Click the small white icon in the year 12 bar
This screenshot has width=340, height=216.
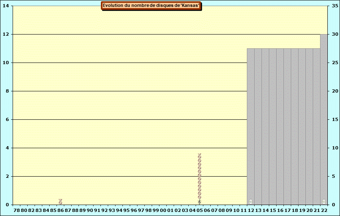251,201
